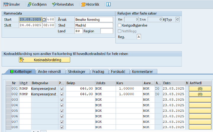Toggle the checkbox in receipt row 007
This screenshot has width=213, height=132.
(62, 122)
